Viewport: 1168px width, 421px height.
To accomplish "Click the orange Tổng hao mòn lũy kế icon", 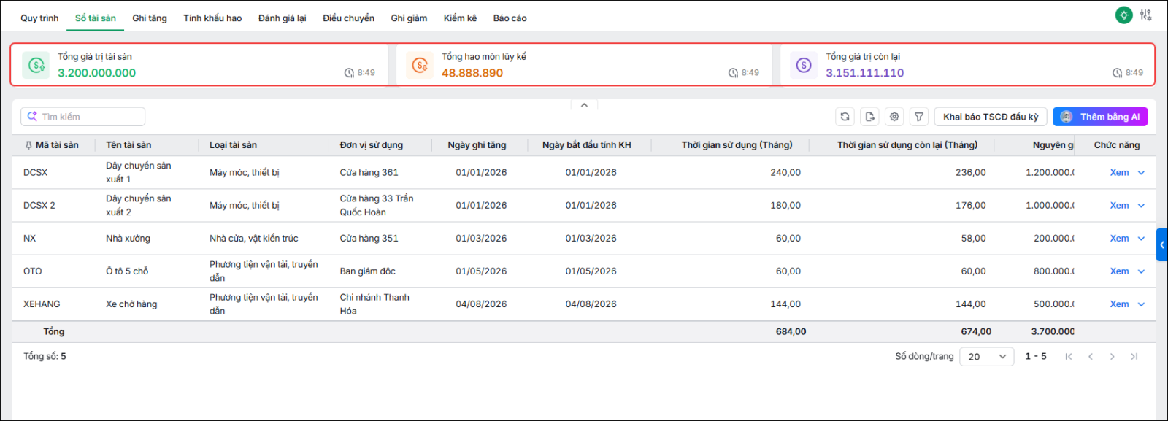I will tap(420, 65).
